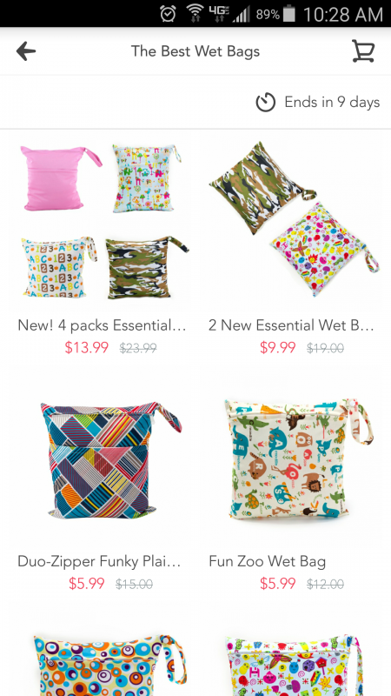Open the 4 packs Essential wet bags image
391x696 pixels.
click(102, 221)
